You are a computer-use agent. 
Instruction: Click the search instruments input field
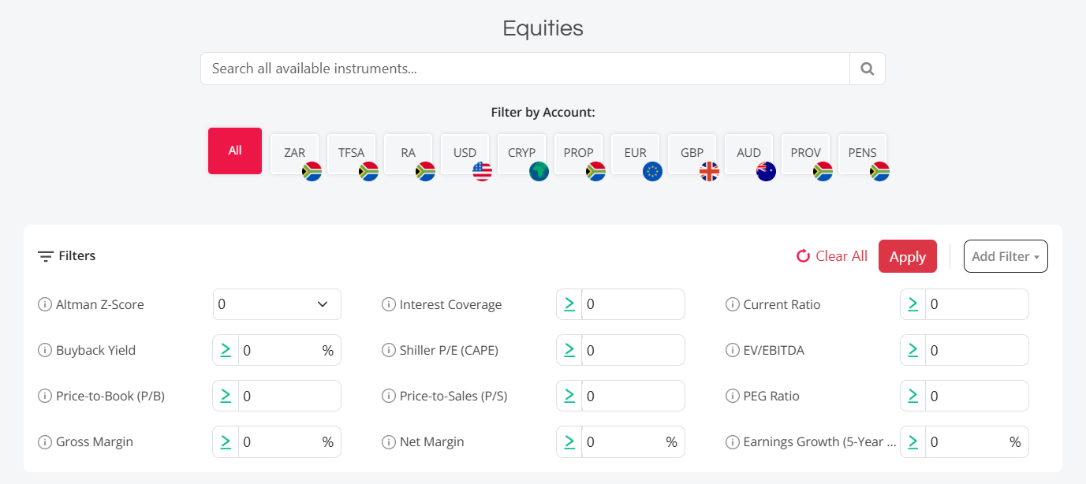point(526,69)
